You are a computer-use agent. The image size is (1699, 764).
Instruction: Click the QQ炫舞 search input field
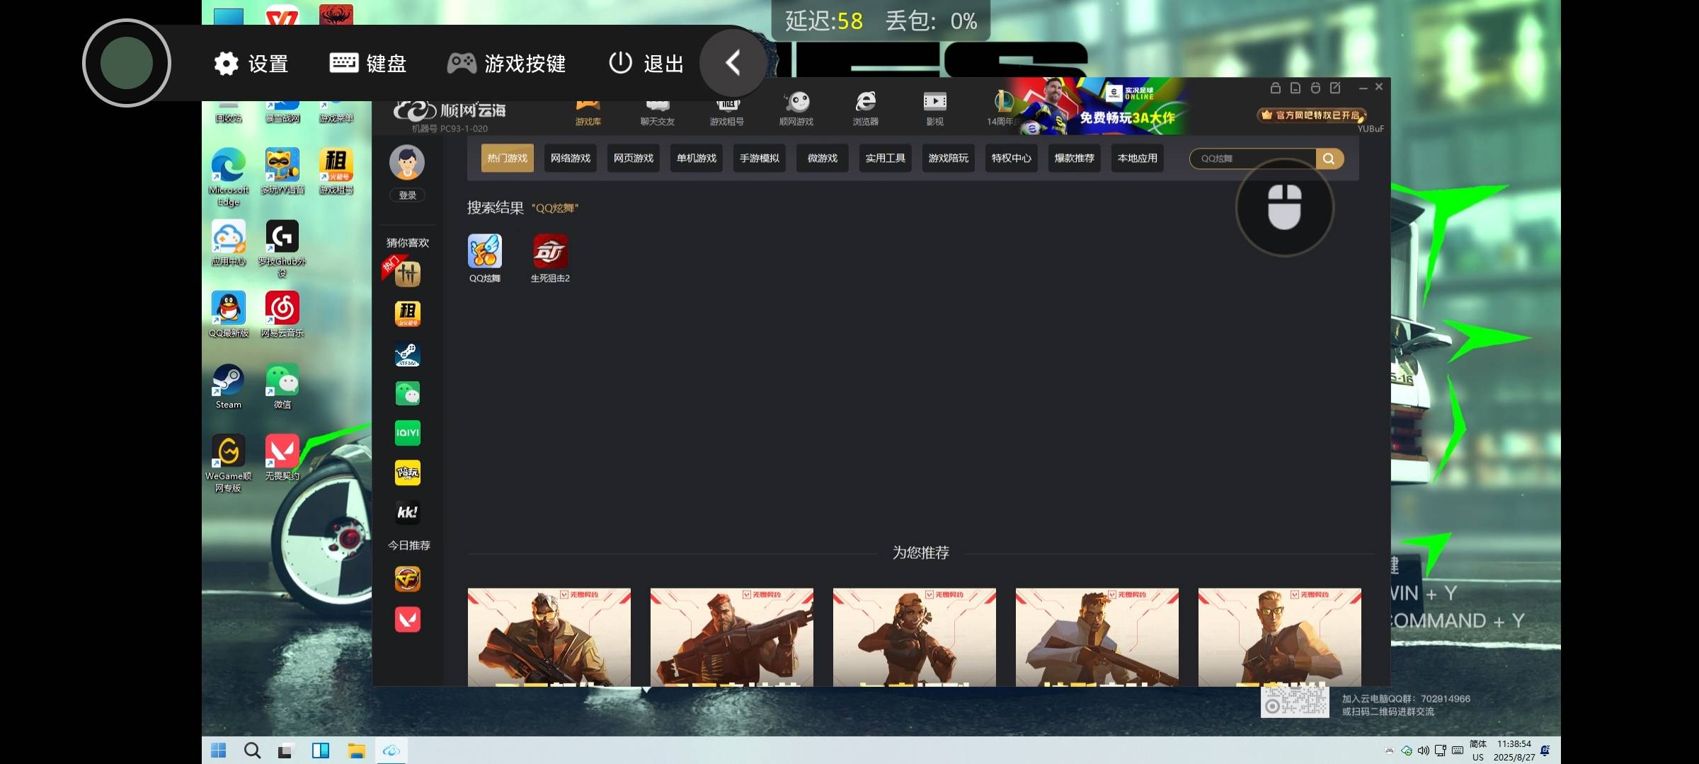click(x=1252, y=158)
